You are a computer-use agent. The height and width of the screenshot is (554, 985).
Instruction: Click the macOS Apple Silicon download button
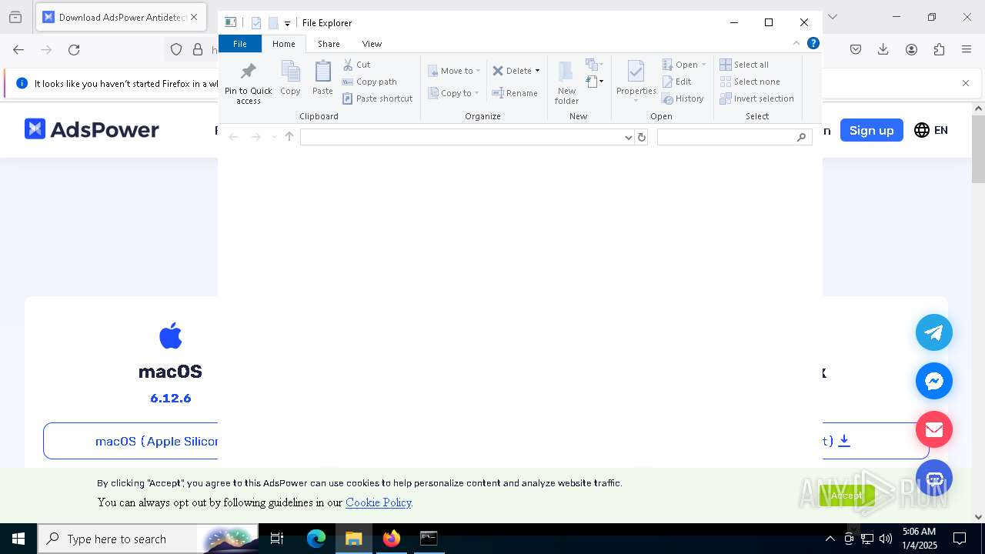pos(131,441)
